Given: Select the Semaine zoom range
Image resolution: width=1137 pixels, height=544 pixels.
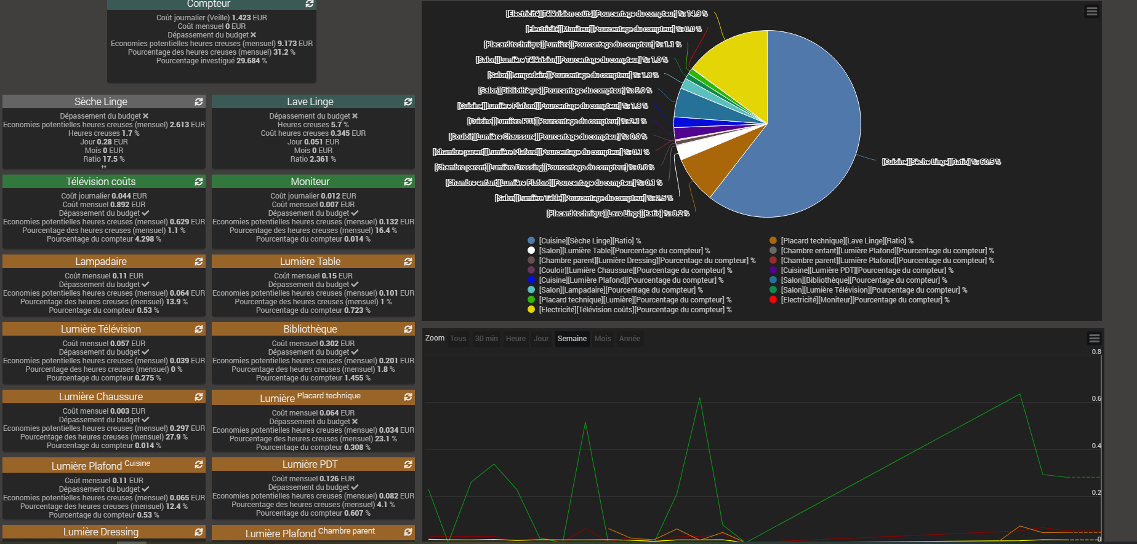Looking at the screenshot, I should (572, 339).
